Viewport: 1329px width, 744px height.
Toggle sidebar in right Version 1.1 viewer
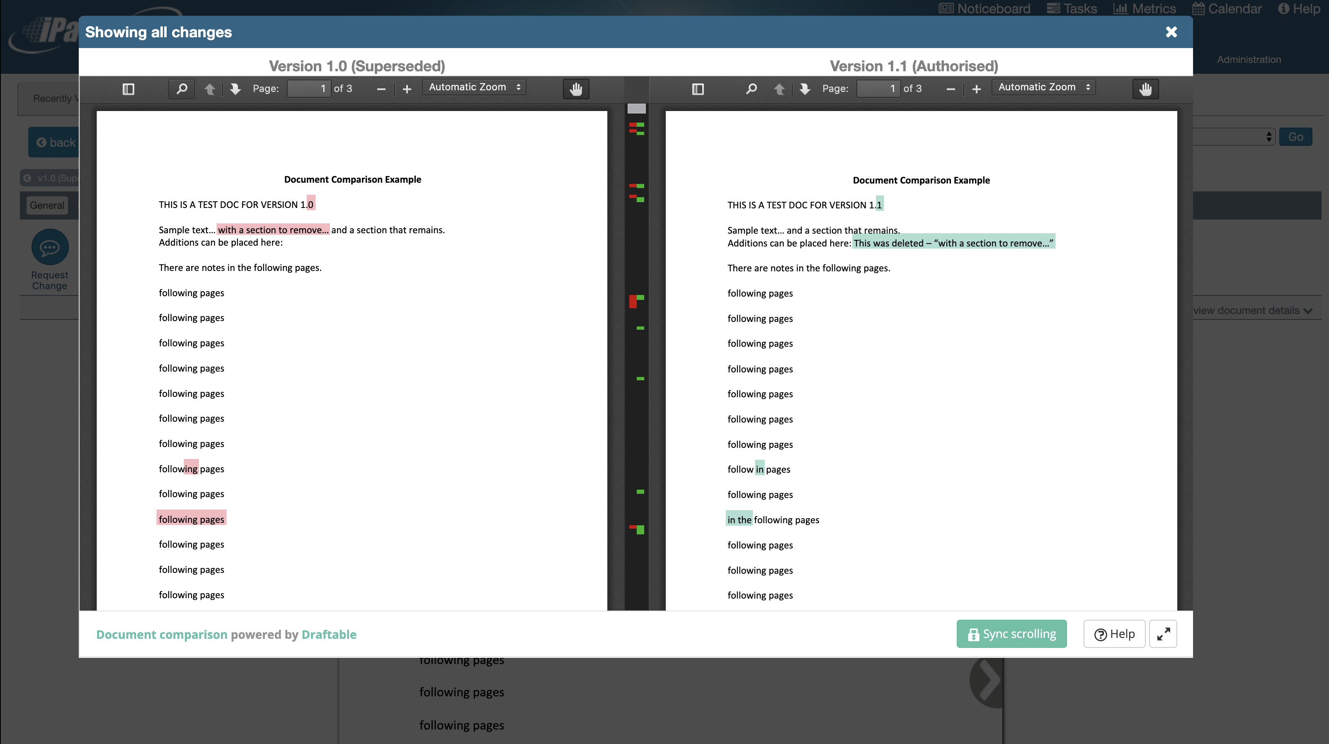698,89
